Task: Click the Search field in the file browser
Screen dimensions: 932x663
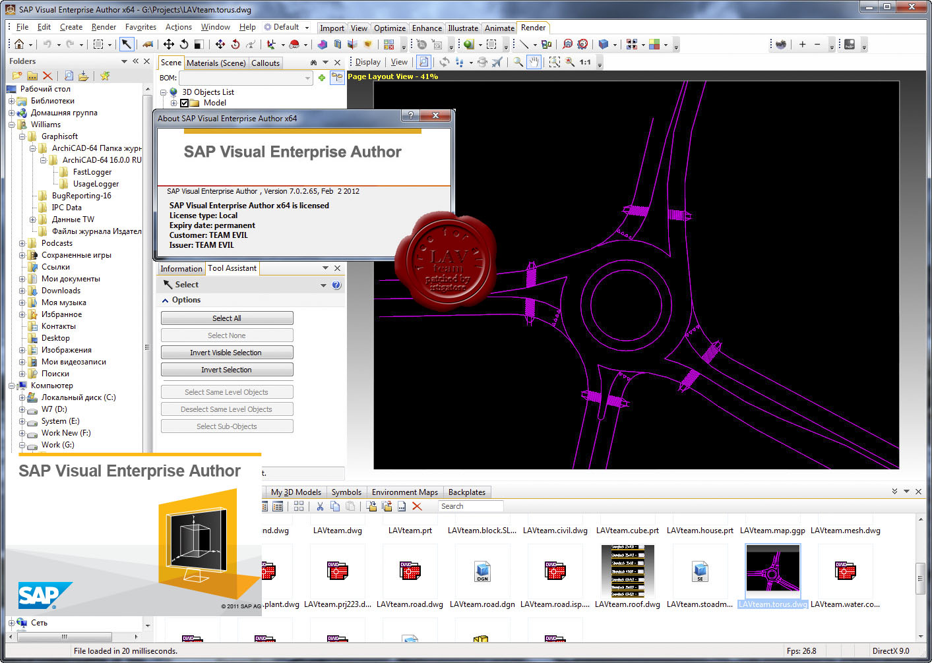Action: pos(471,506)
